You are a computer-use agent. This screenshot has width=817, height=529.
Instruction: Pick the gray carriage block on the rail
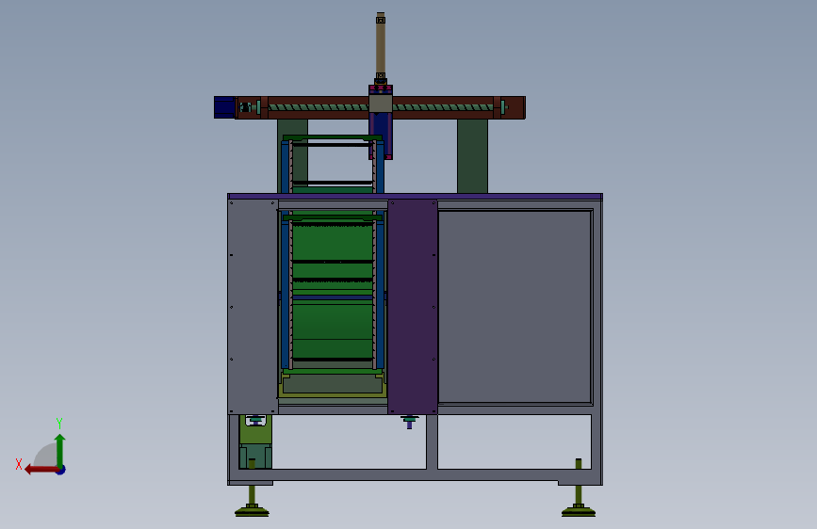[381, 104]
